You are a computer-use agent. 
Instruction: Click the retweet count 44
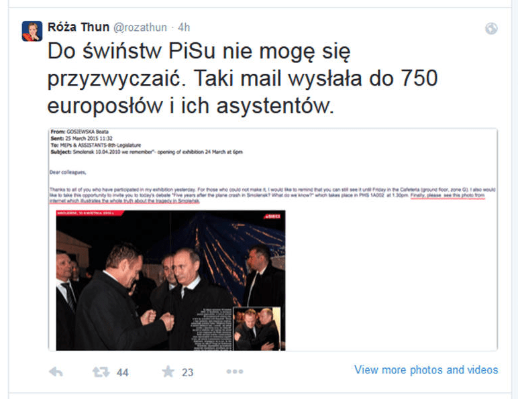pos(123,373)
